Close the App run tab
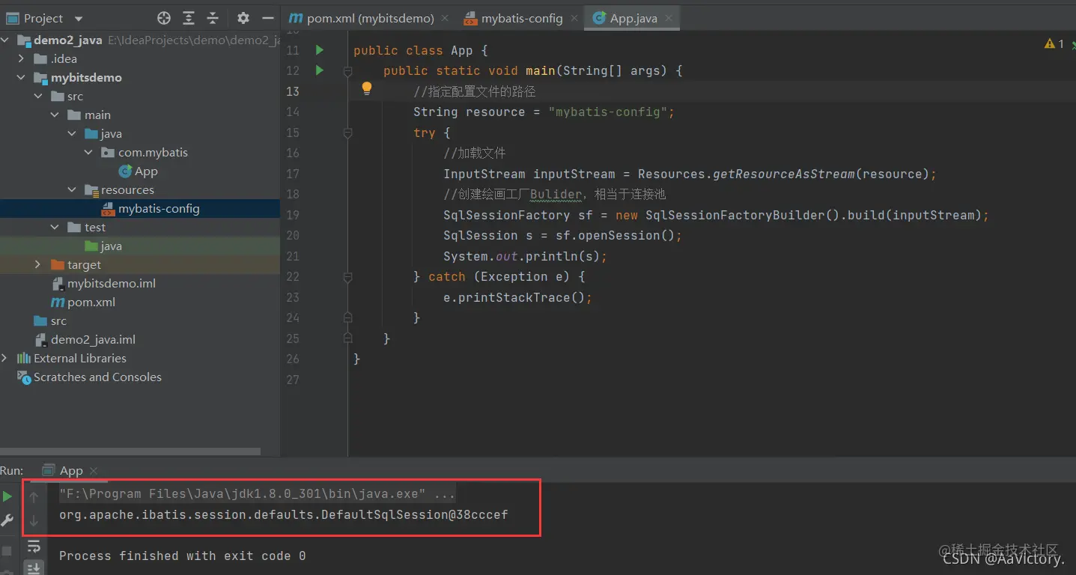Viewport: 1076px width, 575px height. pyautogui.click(x=94, y=471)
